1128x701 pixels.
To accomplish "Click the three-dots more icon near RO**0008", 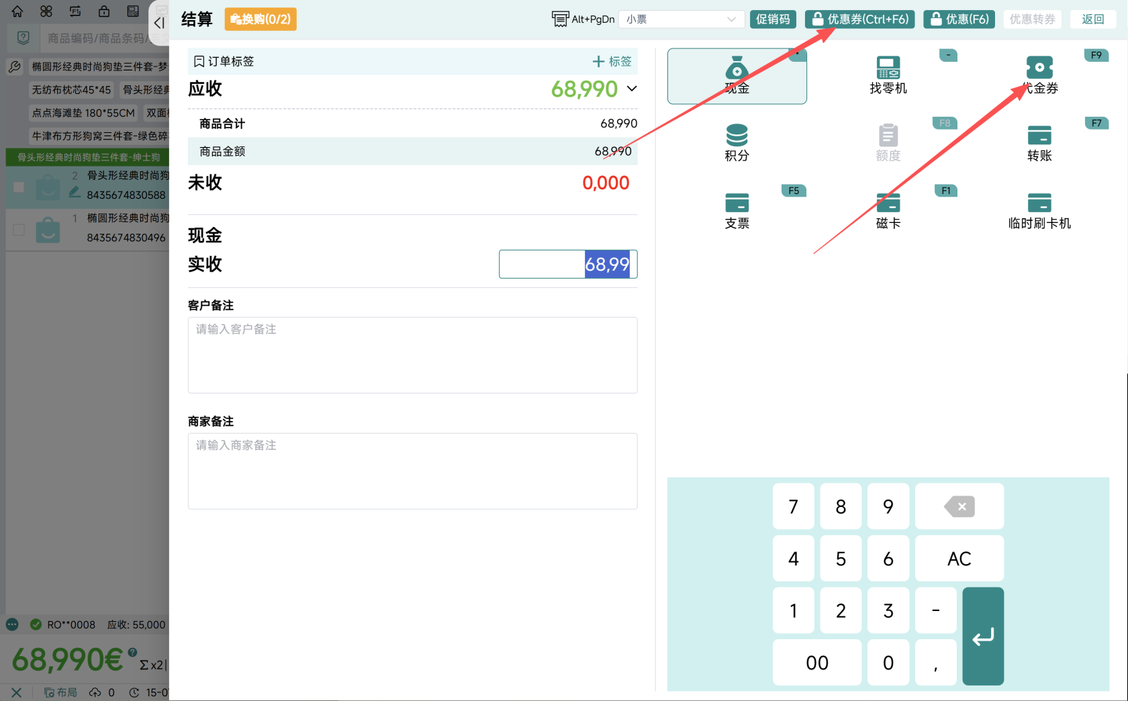I will 12,624.
